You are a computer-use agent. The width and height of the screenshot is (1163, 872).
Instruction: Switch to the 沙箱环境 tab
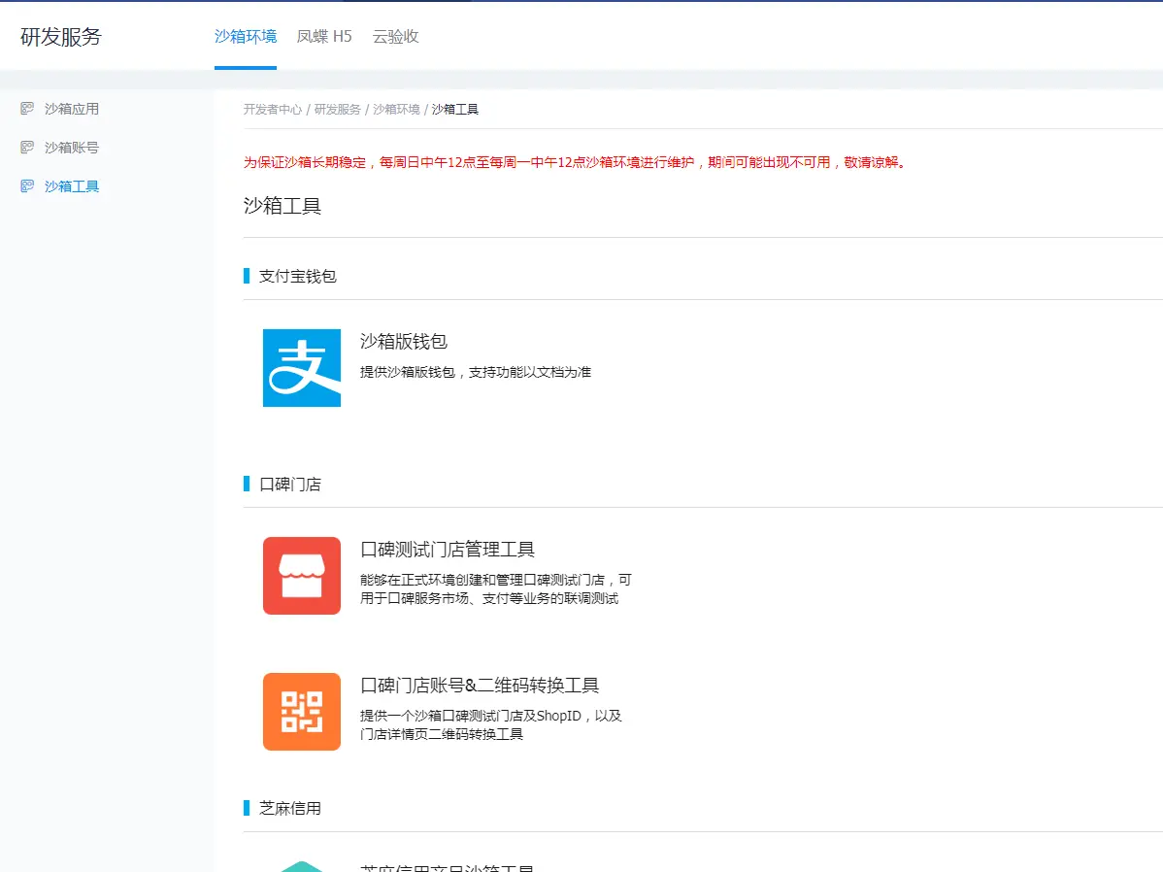246,36
